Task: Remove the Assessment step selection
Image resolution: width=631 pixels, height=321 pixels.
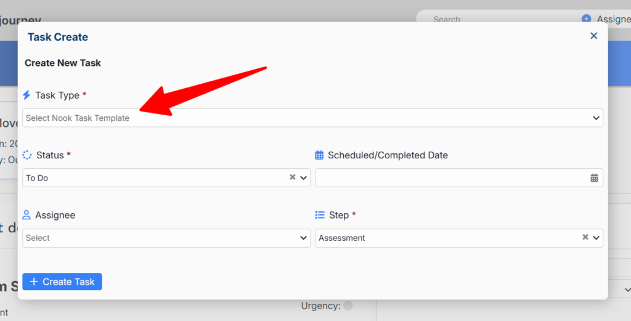Action: 585,237
